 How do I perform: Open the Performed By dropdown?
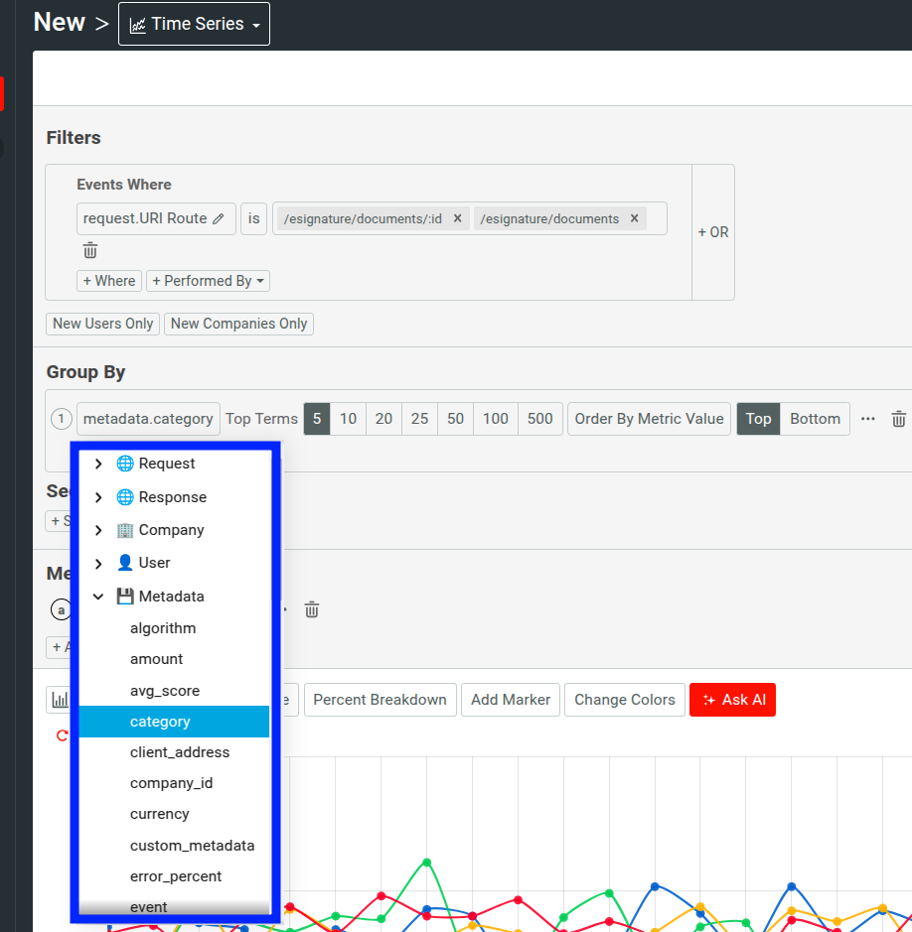point(208,280)
